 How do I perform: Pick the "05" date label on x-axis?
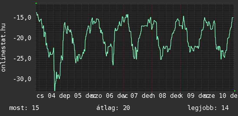tap(78, 96)
